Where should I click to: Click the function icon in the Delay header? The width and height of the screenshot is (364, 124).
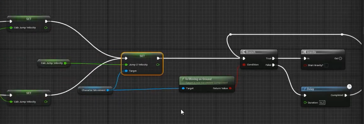304,89
